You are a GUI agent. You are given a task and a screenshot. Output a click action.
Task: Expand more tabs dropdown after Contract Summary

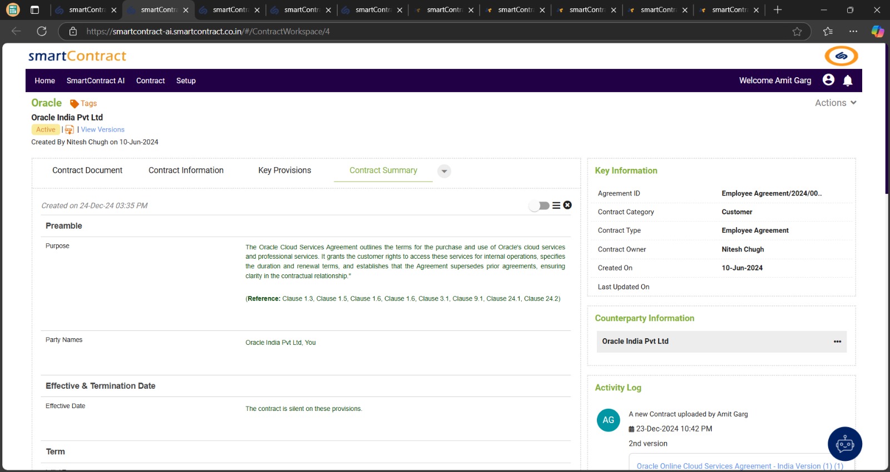(x=444, y=171)
